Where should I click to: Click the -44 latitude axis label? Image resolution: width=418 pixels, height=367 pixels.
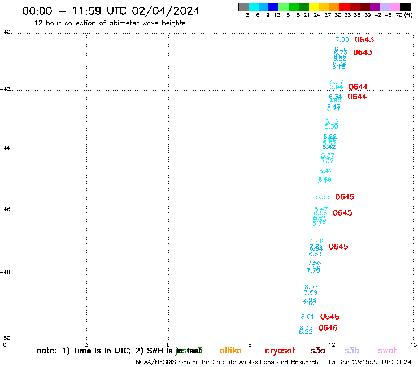tap(5, 148)
